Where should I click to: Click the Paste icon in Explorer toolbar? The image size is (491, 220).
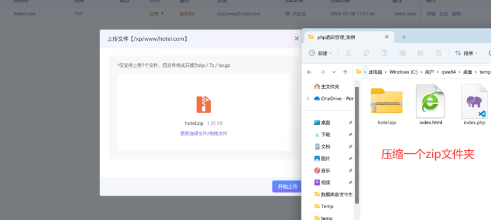[x=384, y=53]
